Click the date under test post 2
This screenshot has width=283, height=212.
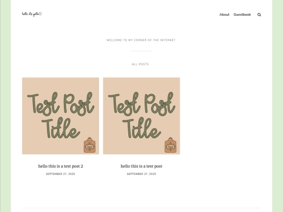(x=60, y=174)
